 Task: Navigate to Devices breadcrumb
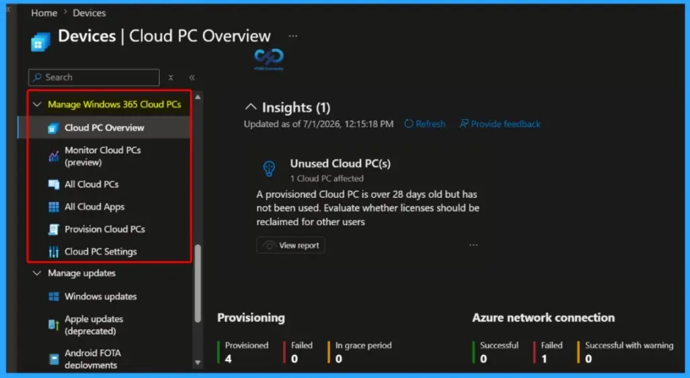click(90, 13)
